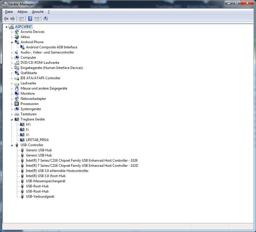Screen dimensions: 256x232
Task: Click the Mäuse und andere Zeigegeräte mouse icon
Action: pos(17,88)
